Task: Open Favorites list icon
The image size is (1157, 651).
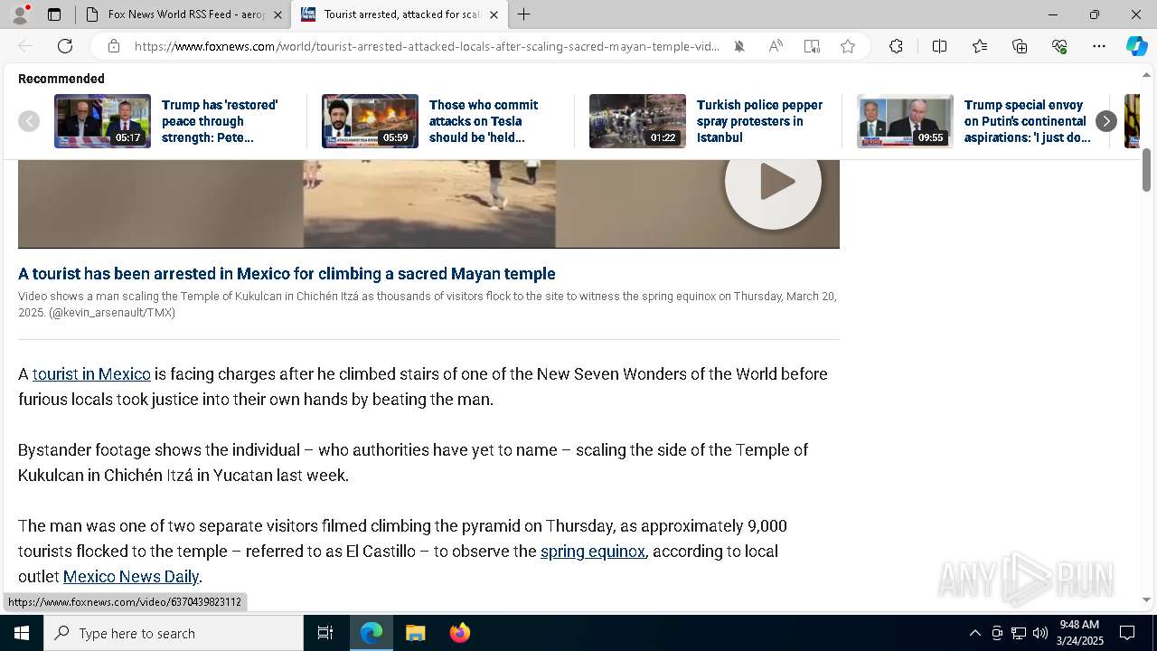Action: tap(980, 46)
